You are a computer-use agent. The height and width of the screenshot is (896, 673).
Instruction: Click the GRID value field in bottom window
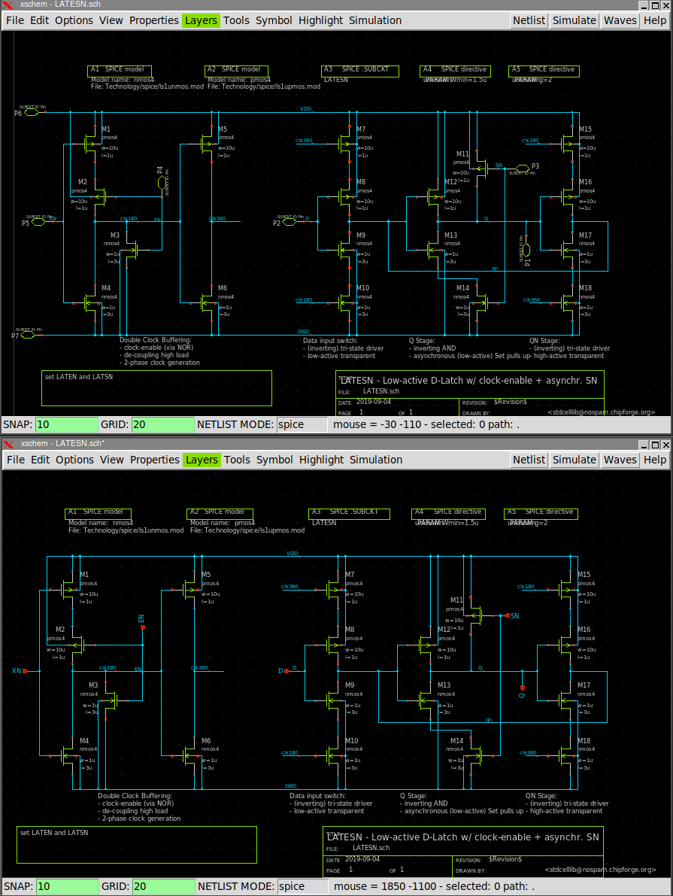(163, 886)
